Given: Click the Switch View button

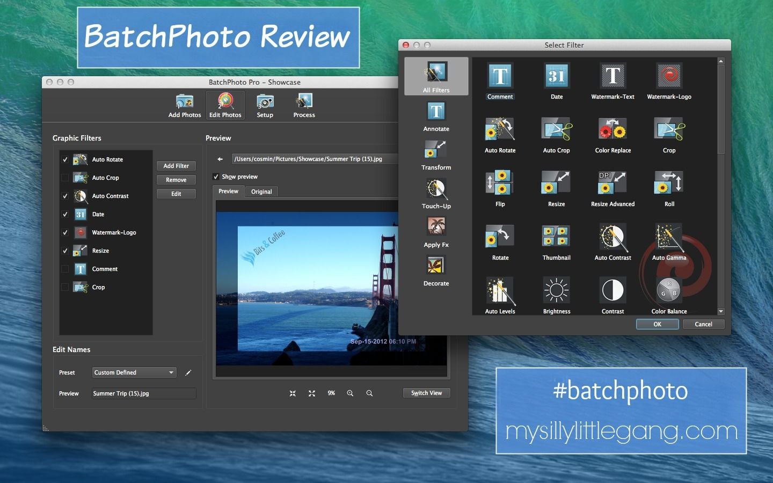Looking at the screenshot, I should coord(427,393).
